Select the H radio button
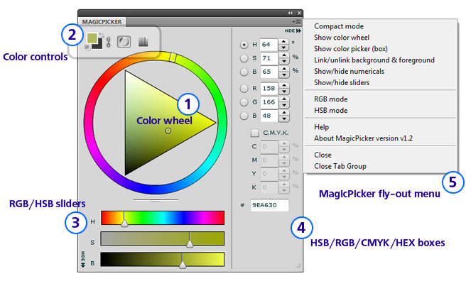This screenshot has width=466, height=281. point(244,45)
